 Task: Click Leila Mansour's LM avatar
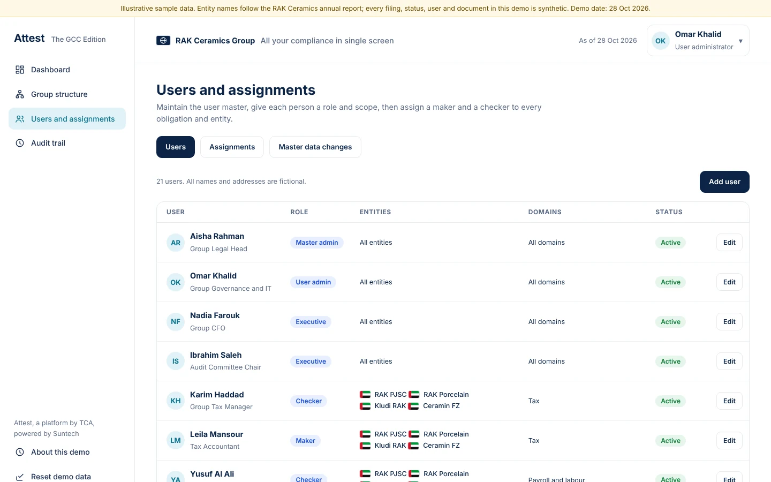tap(176, 441)
